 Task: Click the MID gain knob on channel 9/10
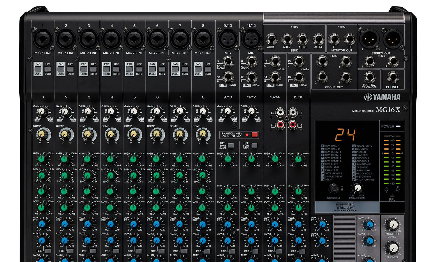tap(228, 191)
